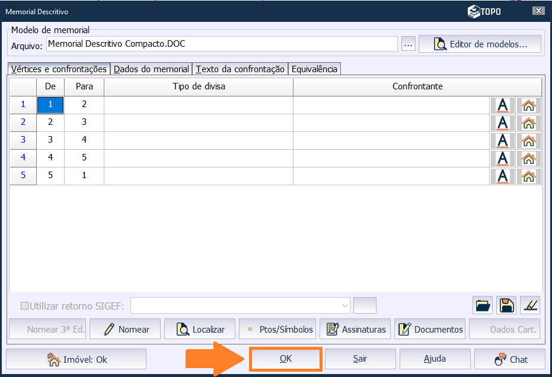Open the 'Editor de modelos...' button
552x377 pixels.
(x=480, y=44)
